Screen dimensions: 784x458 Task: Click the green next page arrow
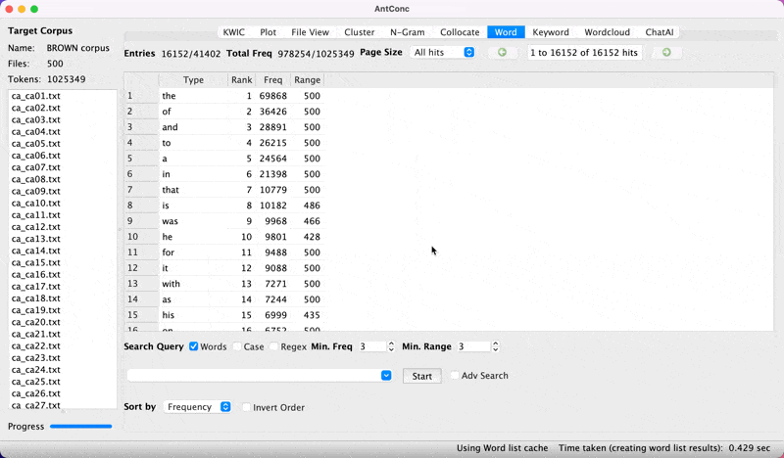coord(666,52)
